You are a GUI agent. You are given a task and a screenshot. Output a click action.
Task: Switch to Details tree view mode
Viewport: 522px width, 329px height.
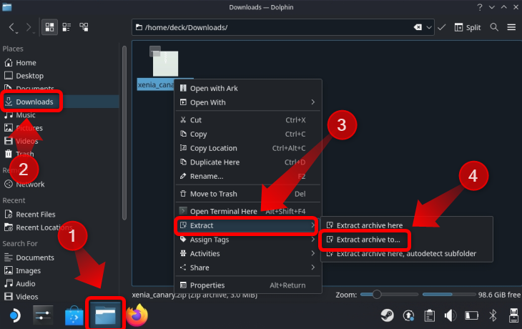coord(84,27)
